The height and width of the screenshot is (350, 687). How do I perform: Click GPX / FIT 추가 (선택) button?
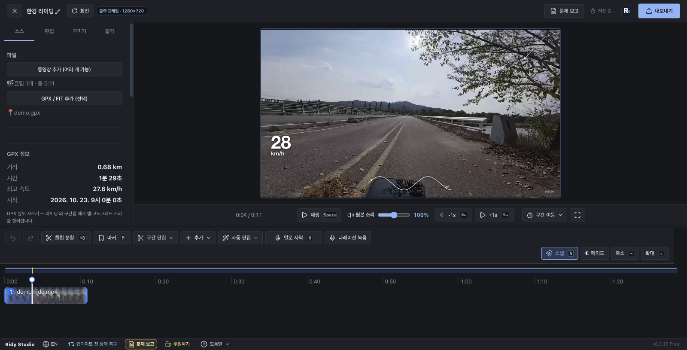tap(64, 98)
